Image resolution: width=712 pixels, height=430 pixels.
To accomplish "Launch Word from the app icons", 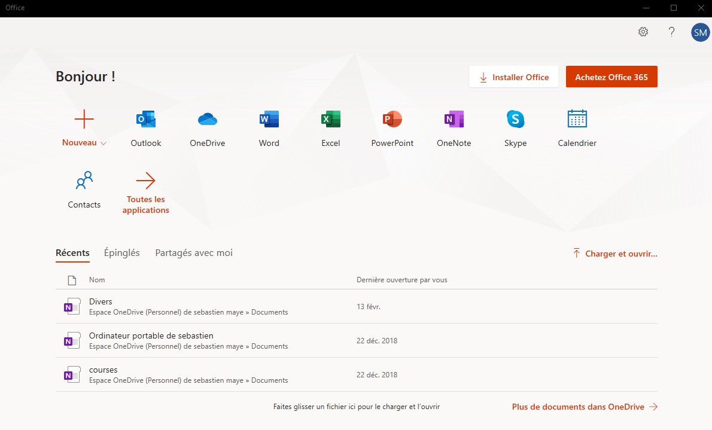I will pos(269,119).
